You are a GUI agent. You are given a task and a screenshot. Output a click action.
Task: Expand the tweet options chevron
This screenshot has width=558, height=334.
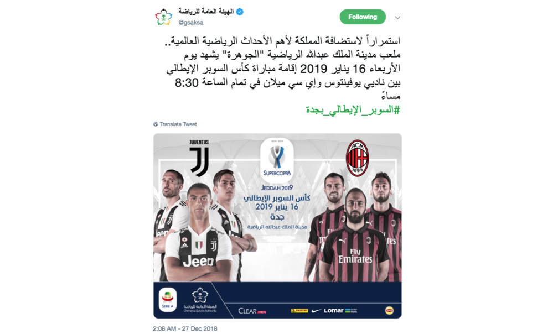pyautogui.click(x=397, y=17)
